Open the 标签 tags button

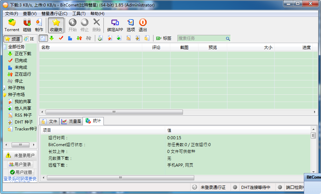[x=163, y=38]
